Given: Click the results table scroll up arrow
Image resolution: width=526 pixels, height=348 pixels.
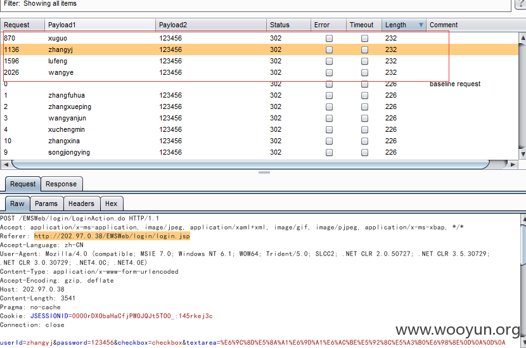Looking at the screenshot, I should 523,37.
